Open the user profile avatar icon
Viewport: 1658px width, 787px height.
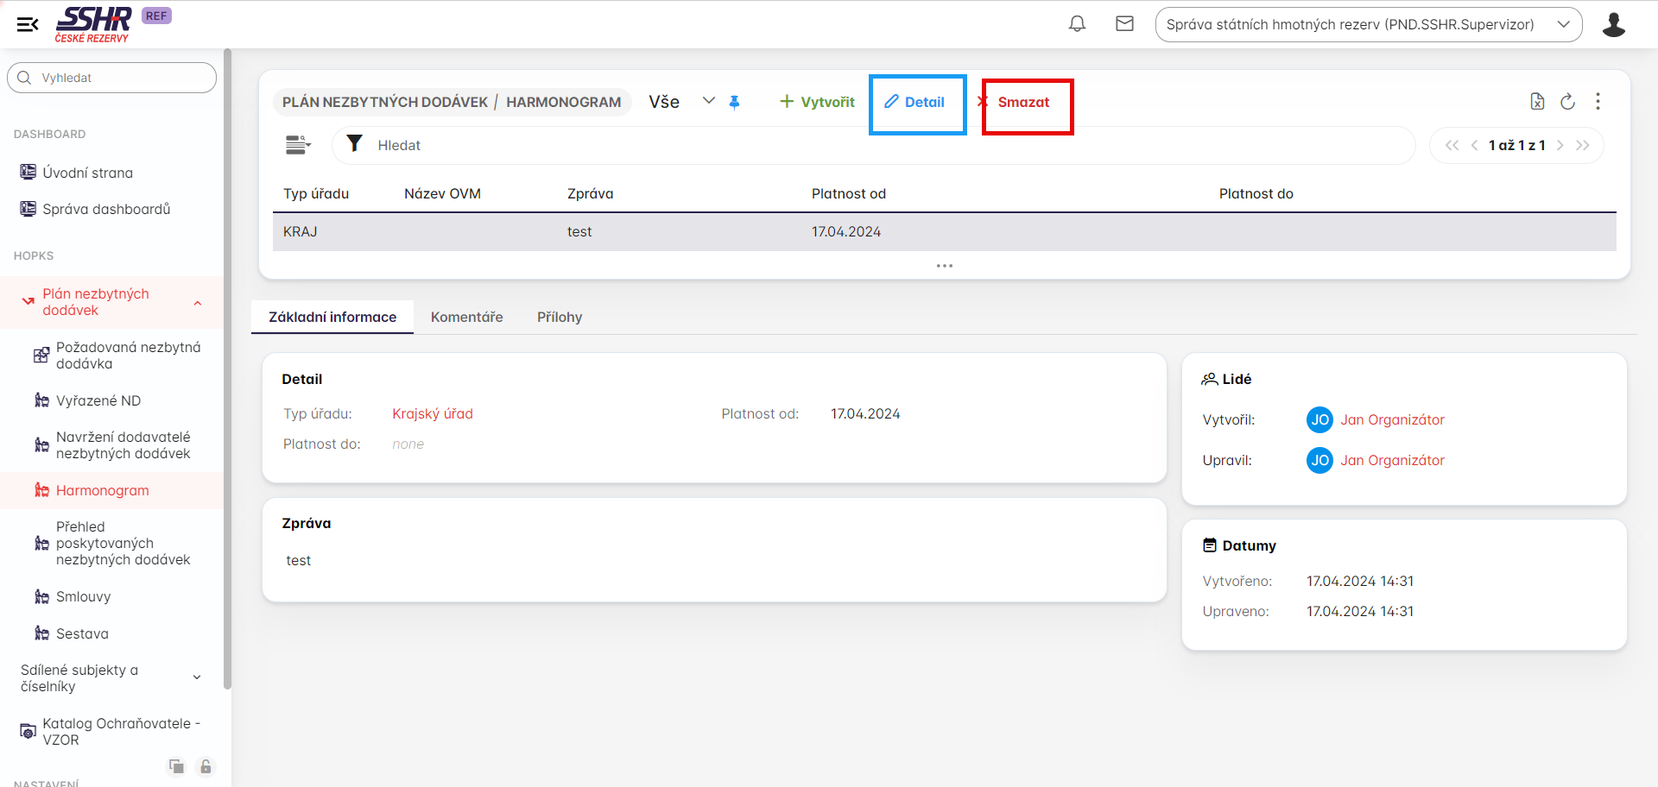pyautogui.click(x=1613, y=24)
